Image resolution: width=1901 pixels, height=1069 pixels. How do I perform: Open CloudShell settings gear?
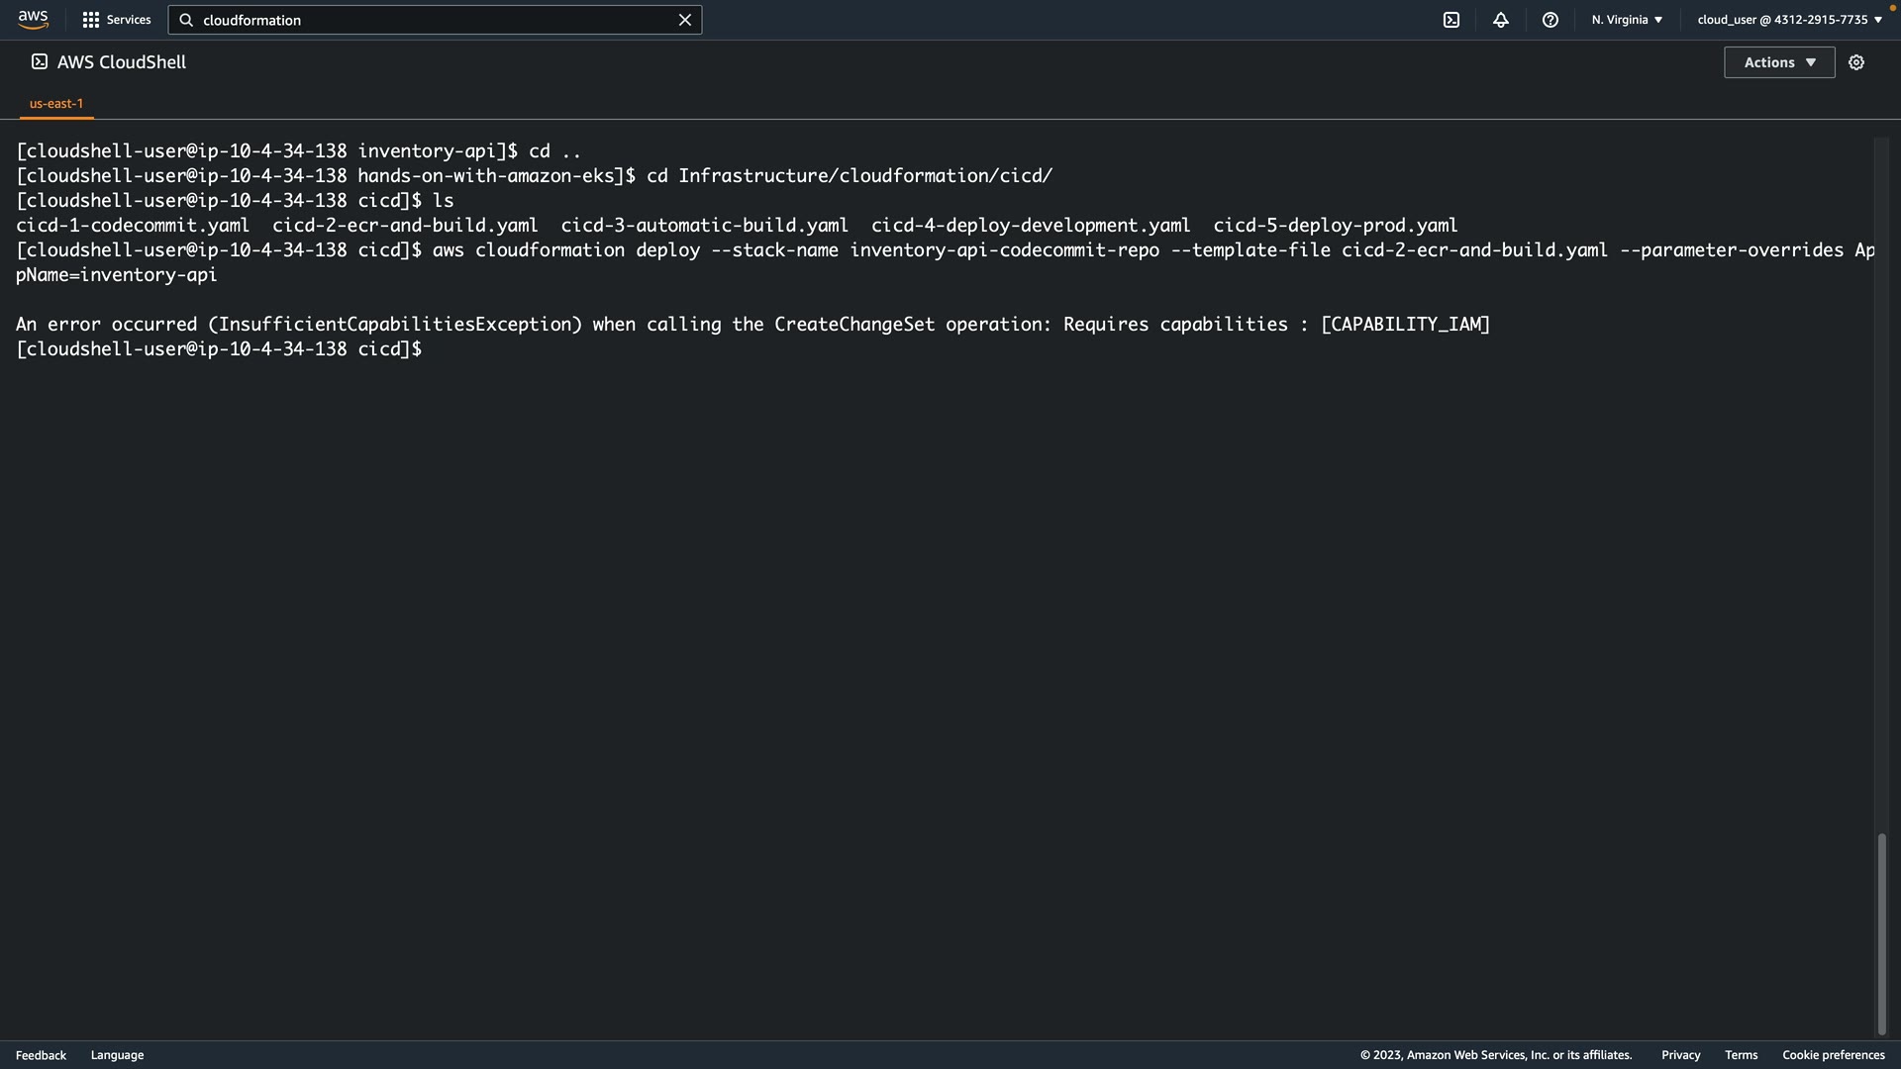[1856, 62]
